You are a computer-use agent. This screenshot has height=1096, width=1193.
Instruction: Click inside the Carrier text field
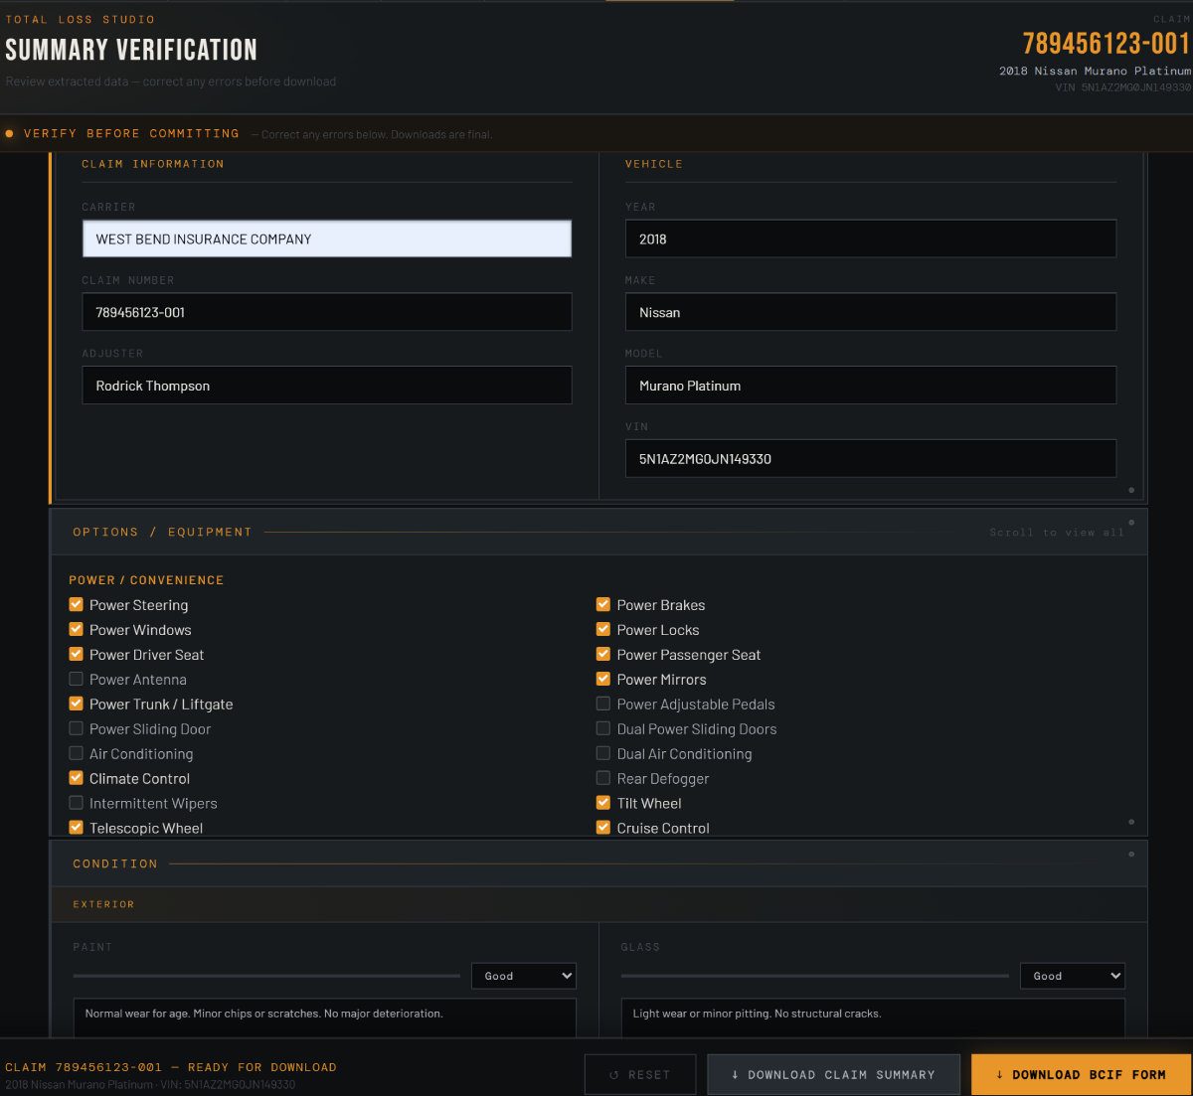click(326, 238)
